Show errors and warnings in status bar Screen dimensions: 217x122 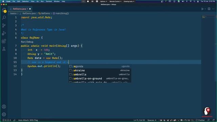(x=6, y=120)
